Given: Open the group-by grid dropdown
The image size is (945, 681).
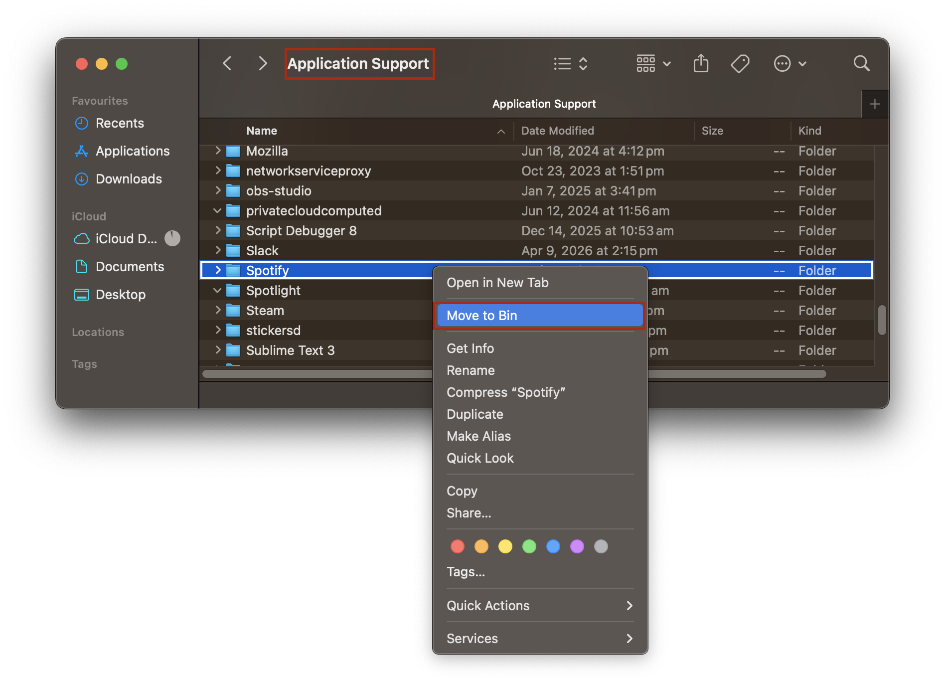Looking at the screenshot, I should coord(653,64).
